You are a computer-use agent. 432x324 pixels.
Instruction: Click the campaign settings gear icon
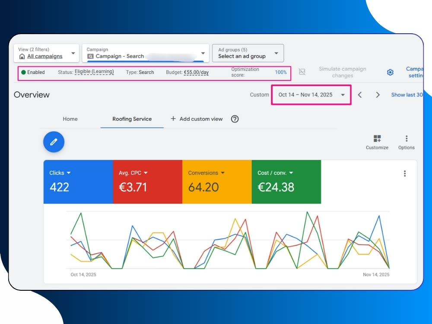[x=390, y=72]
